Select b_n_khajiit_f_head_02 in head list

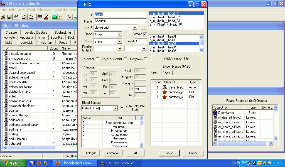point(165,17)
